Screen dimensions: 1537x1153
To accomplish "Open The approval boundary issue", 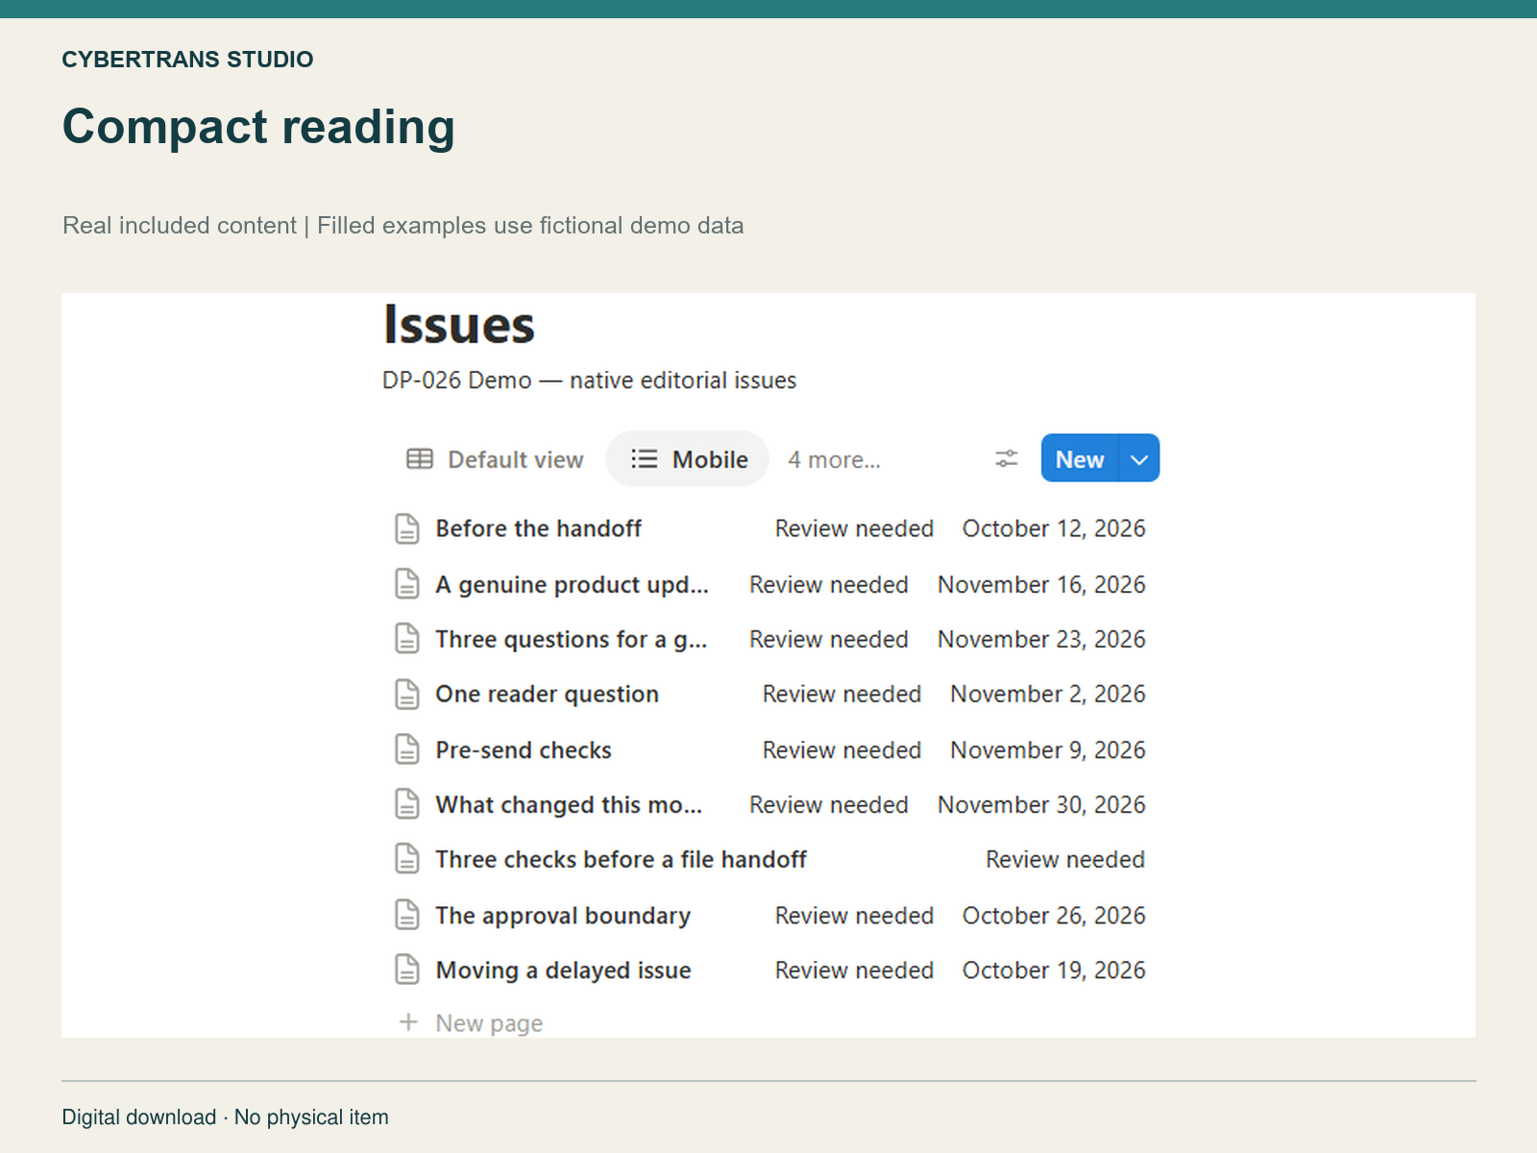I will tap(563, 915).
